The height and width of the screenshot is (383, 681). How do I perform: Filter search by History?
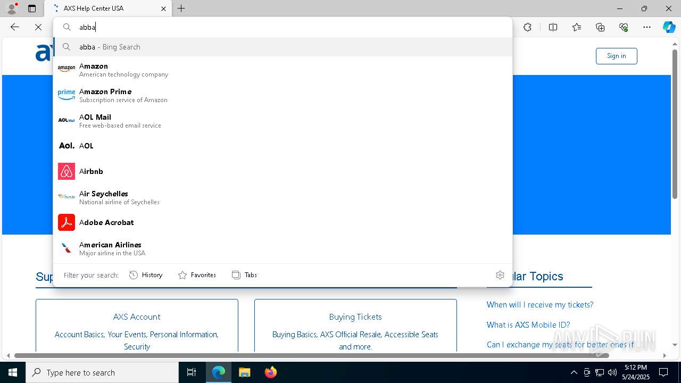point(146,275)
